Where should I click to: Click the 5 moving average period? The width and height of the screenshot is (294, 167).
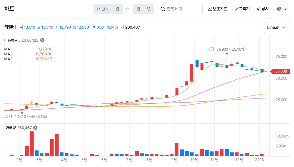(x=20, y=40)
